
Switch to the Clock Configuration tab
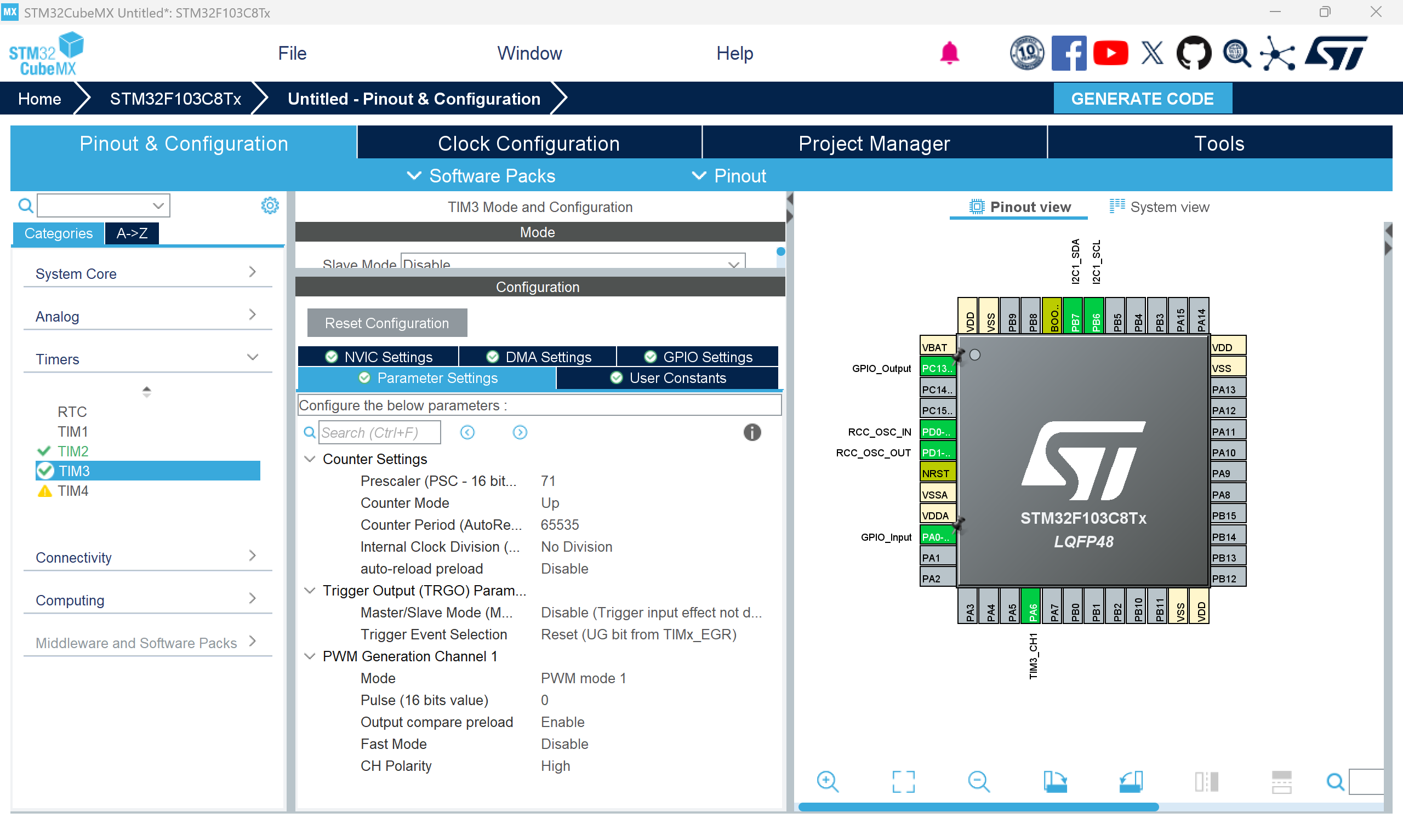tap(529, 143)
